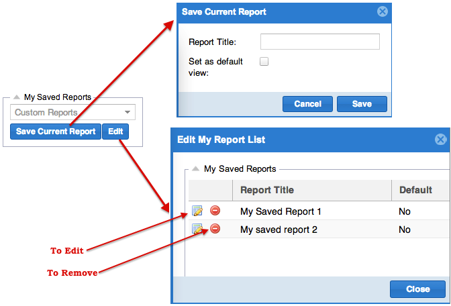Sort by Report Title column header
Screen dimensions: 451x306
click(x=267, y=190)
